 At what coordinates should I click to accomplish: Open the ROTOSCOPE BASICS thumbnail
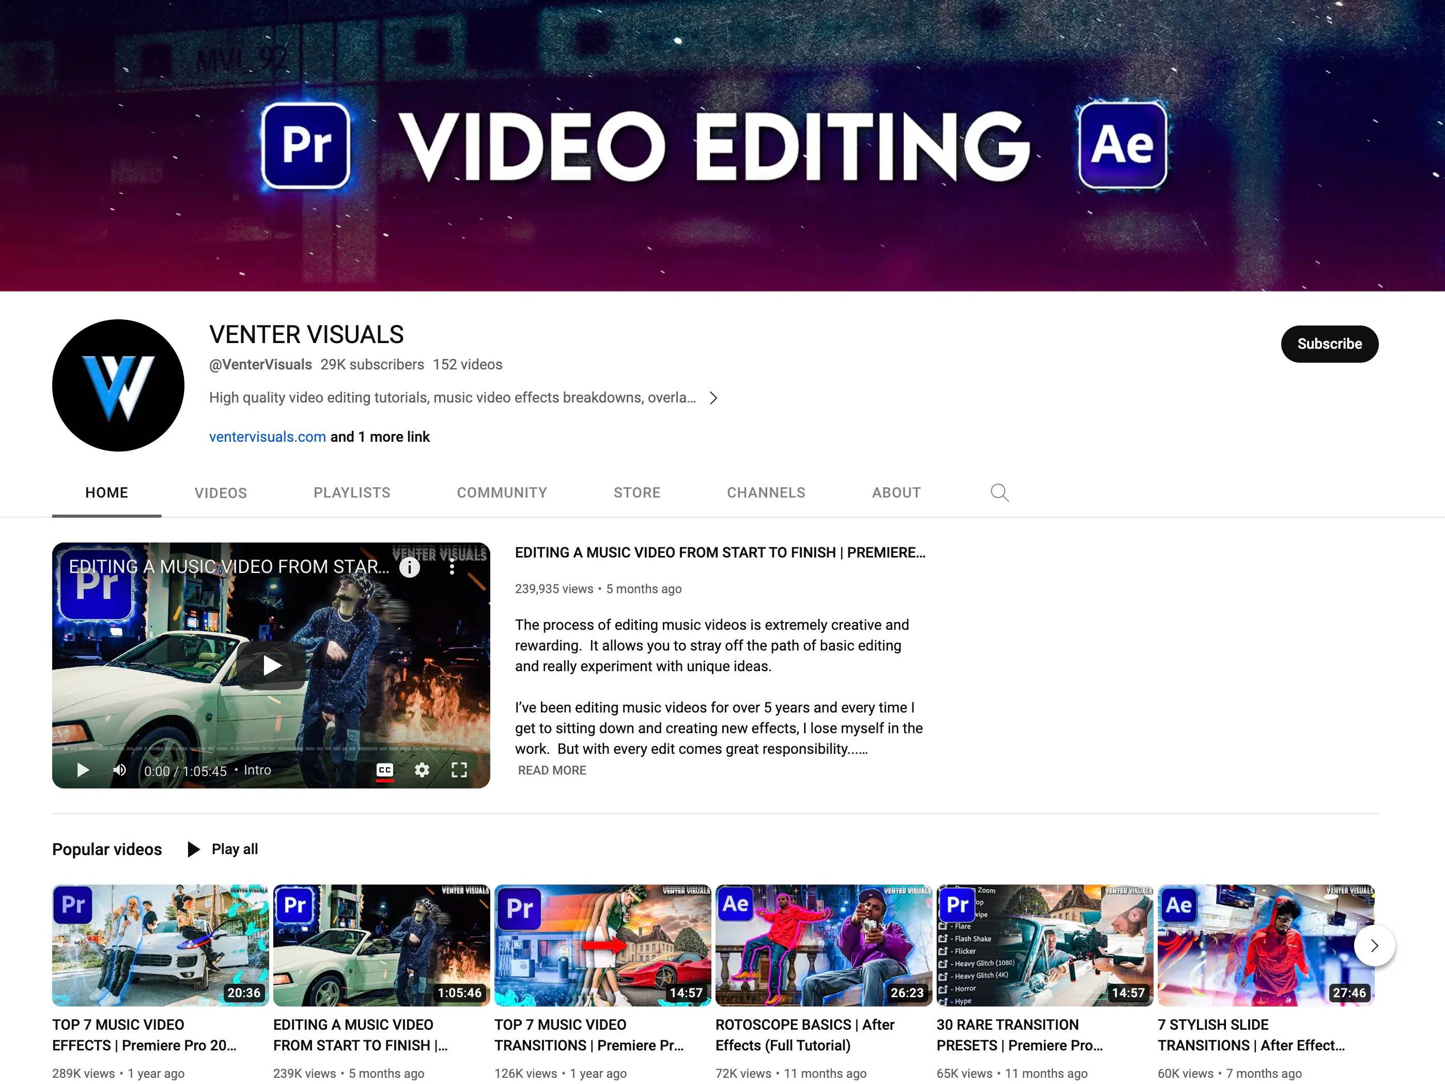(x=824, y=946)
